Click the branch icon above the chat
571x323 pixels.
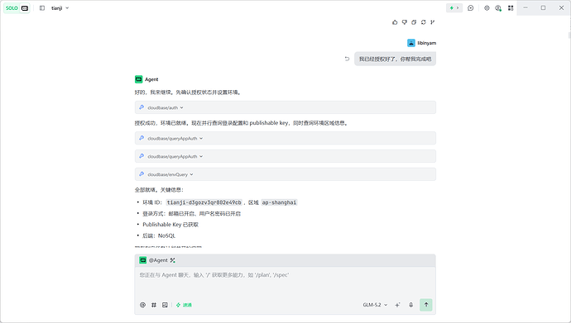(433, 22)
